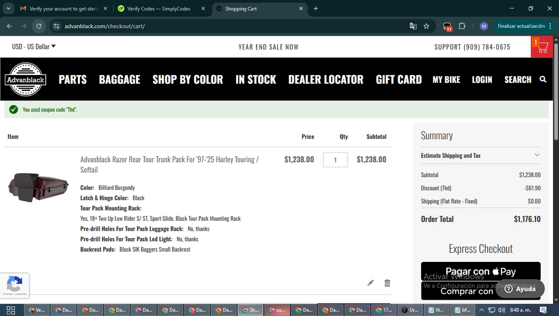Open the taskbar item labeled bf...

[x=463, y=310]
